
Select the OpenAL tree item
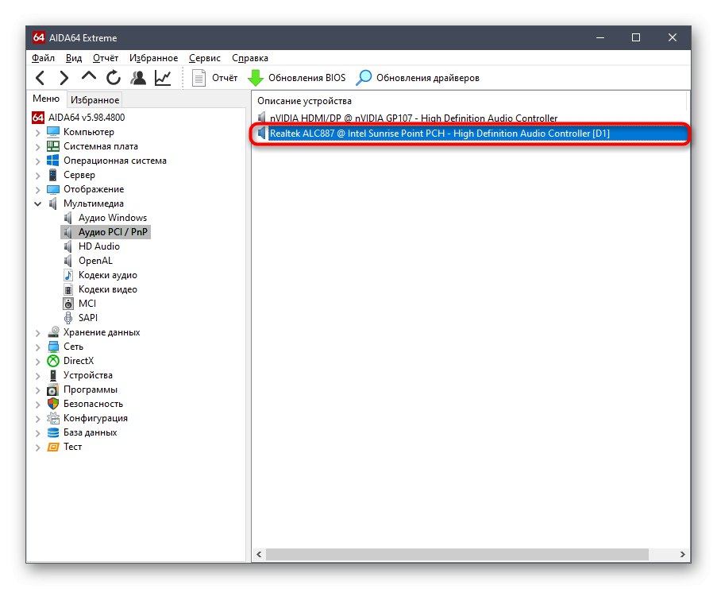95,261
